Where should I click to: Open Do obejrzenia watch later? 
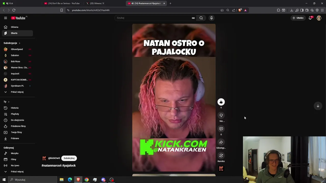17,120
